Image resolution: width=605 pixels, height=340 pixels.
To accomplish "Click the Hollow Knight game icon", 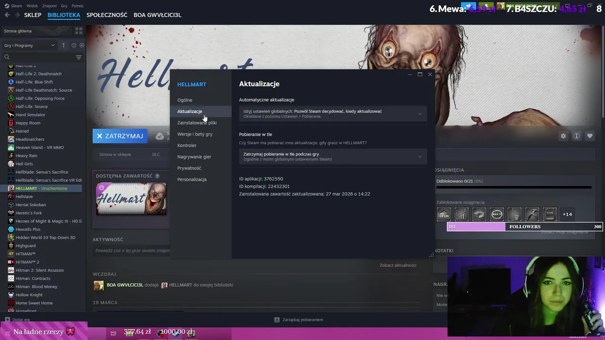I will click(x=11, y=295).
